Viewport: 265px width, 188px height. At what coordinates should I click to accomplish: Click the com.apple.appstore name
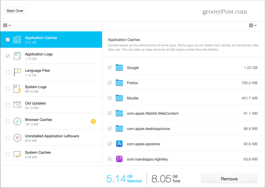point(143,144)
